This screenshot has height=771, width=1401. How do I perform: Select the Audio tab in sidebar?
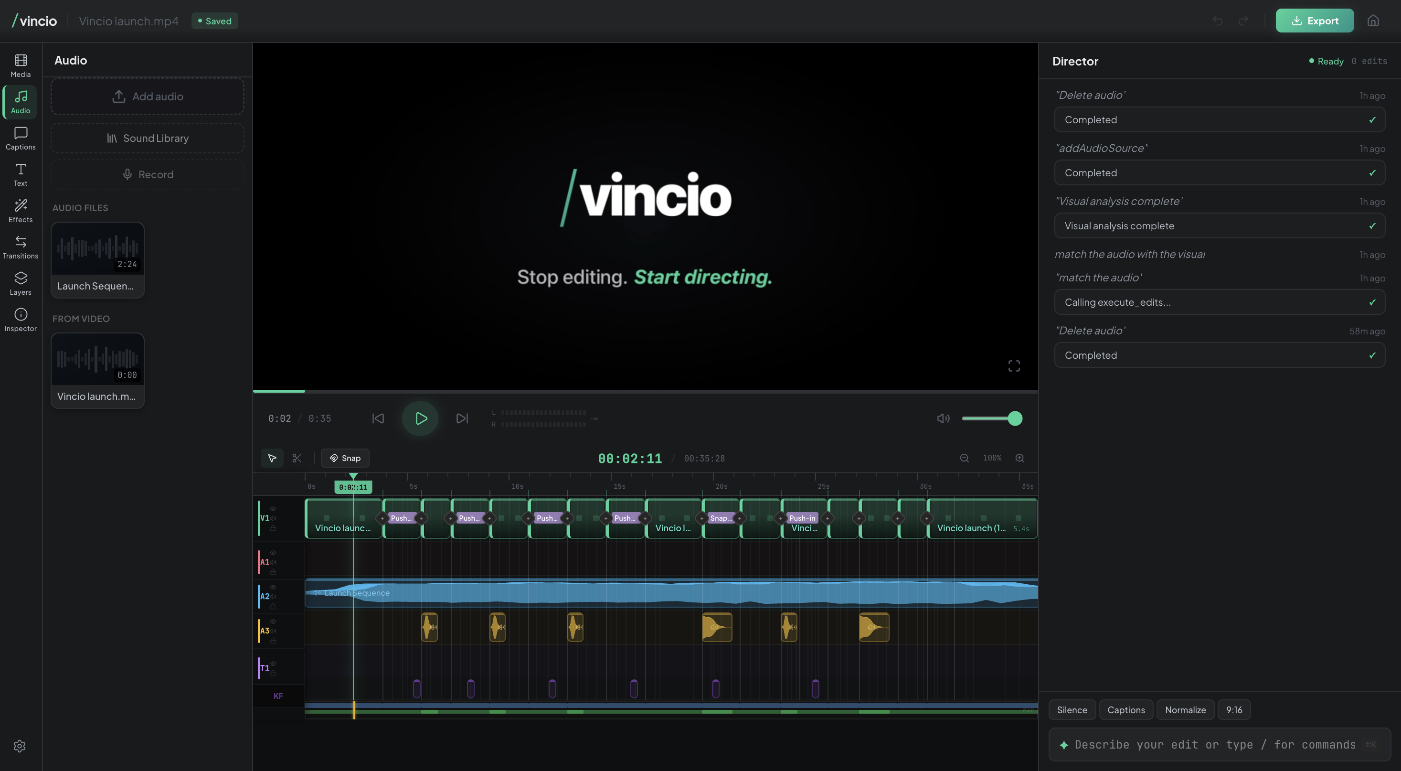[x=21, y=102]
